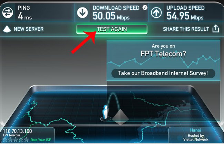
Task: Click the download arrow circle icon
Action: coord(82,12)
